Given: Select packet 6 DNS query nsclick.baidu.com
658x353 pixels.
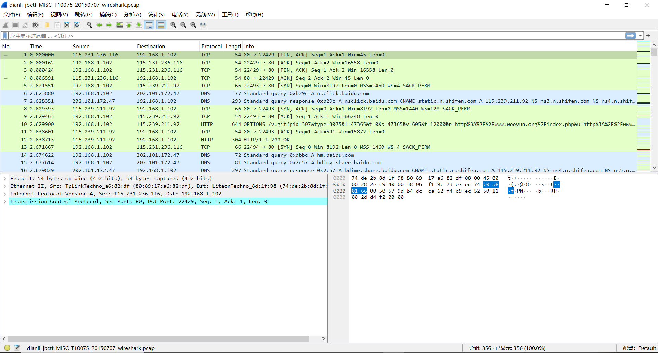Looking at the screenshot, I should [318, 93].
